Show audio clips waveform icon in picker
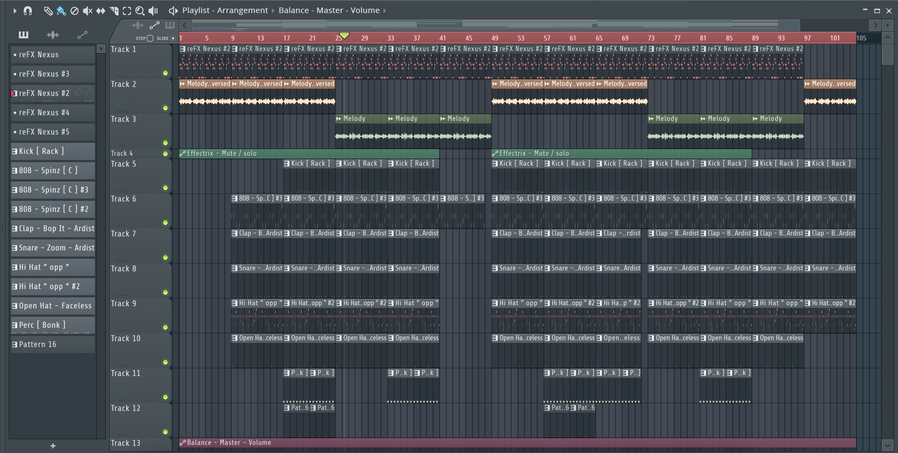This screenshot has width=898, height=453. click(x=53, y=35)
